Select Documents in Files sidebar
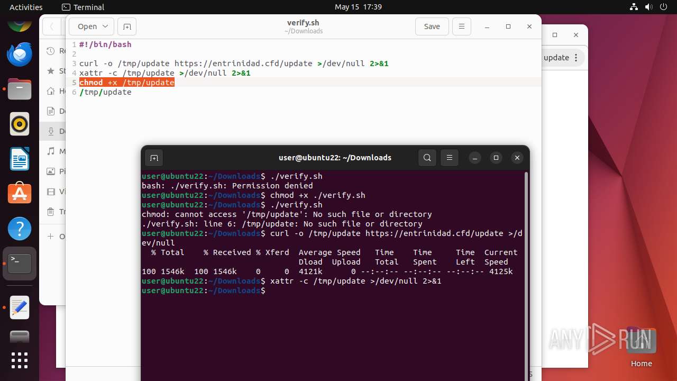Image resolution: width=677 pixels, height=381 pixels. (53, 111)
